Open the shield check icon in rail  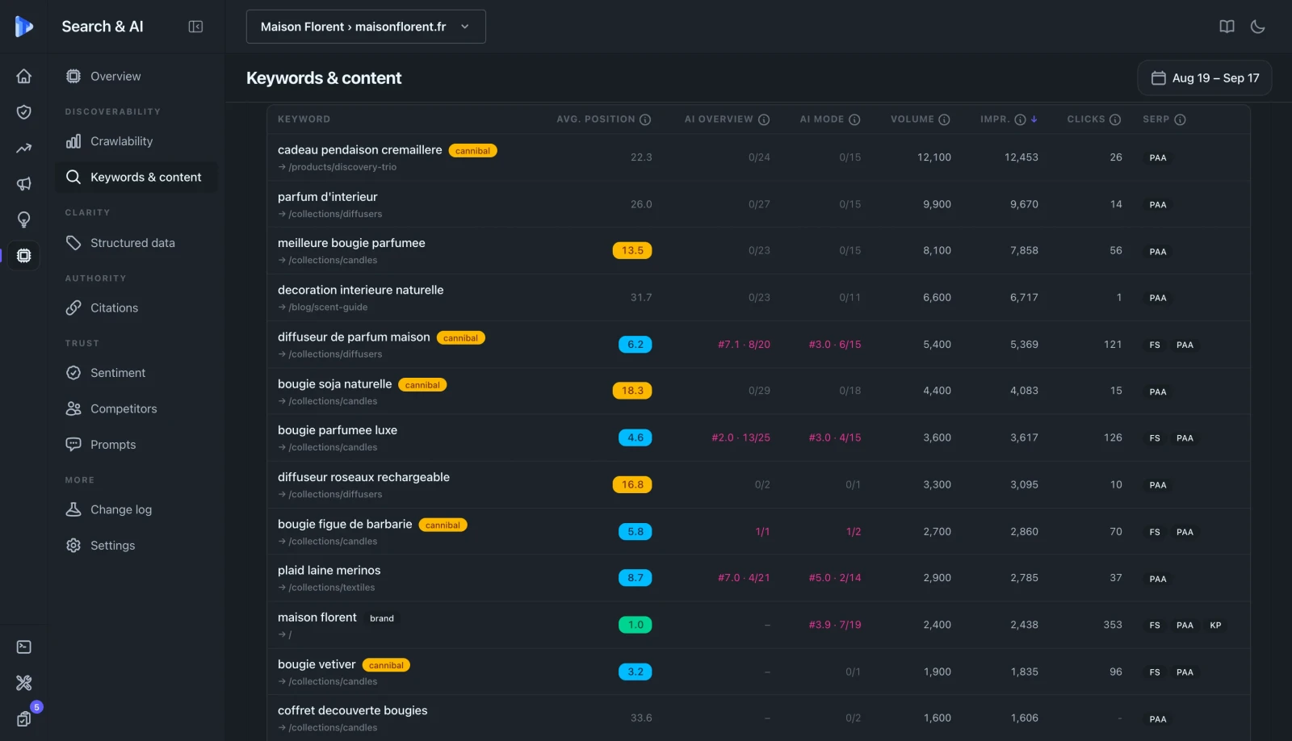coord(24,112)
